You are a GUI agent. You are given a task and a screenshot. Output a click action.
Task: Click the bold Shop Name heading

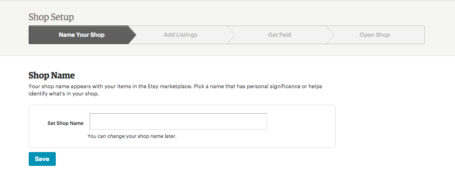[52, 76]
